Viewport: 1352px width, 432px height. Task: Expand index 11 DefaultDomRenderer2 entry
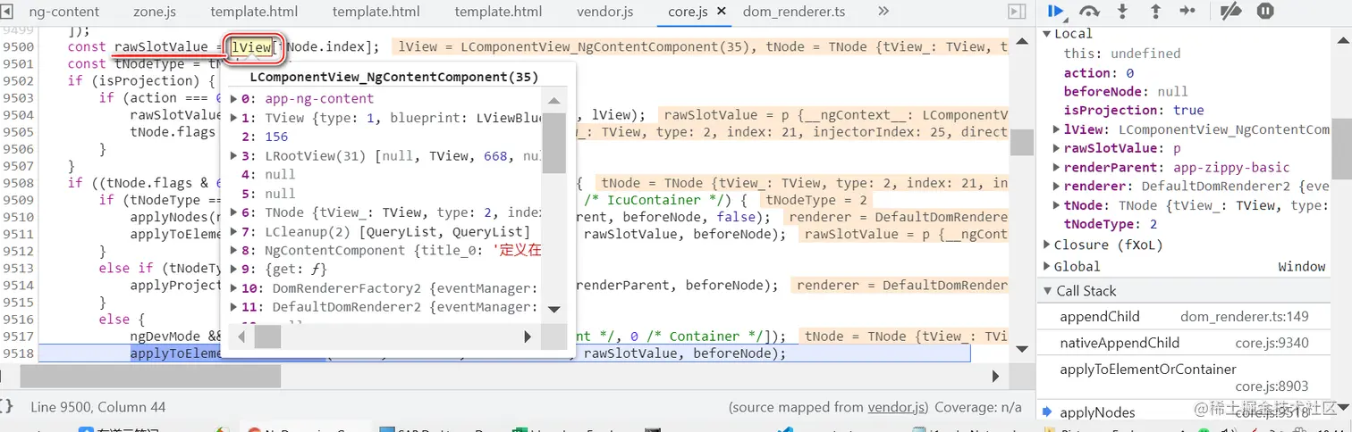pos(234,307)
